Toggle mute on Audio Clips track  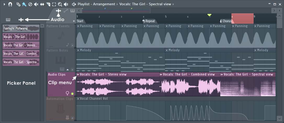[72, 93]
